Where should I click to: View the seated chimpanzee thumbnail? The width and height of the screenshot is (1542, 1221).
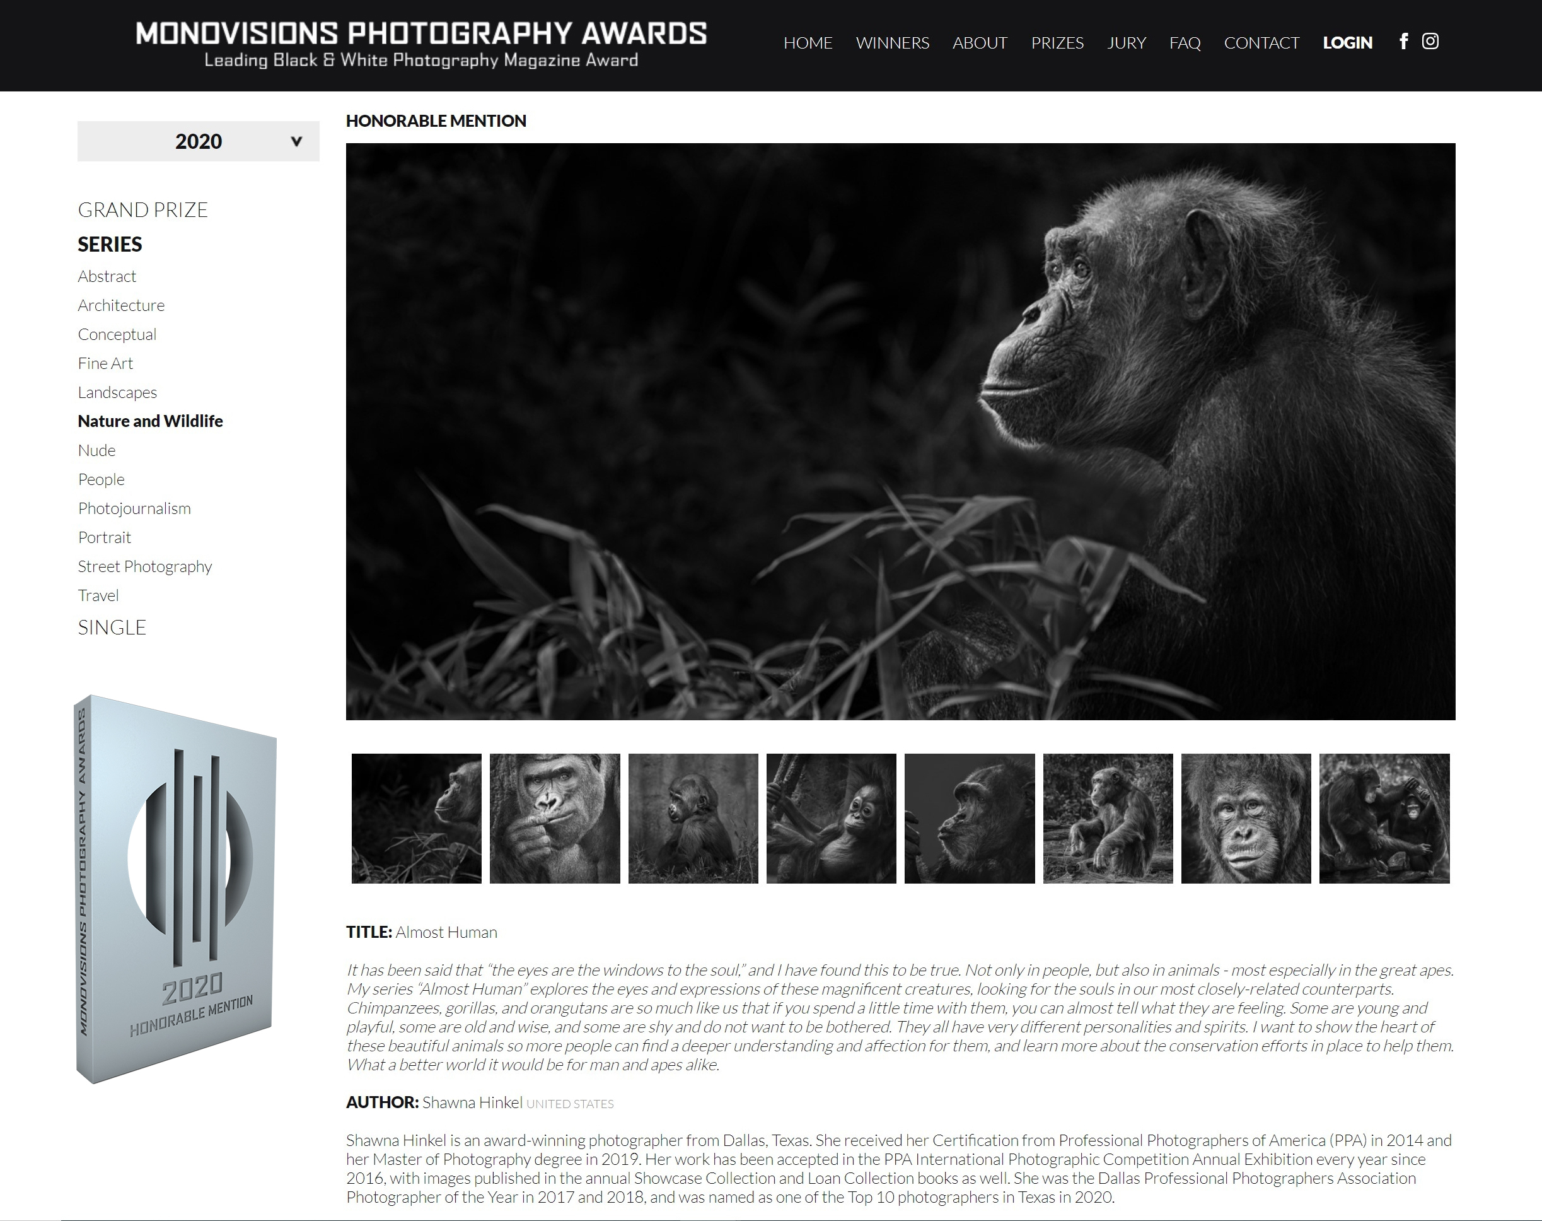click(x=1108, y=819)
